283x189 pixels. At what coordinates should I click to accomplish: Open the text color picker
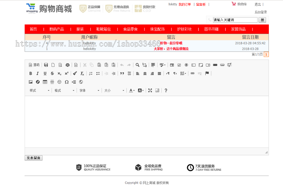click(131, 90)
